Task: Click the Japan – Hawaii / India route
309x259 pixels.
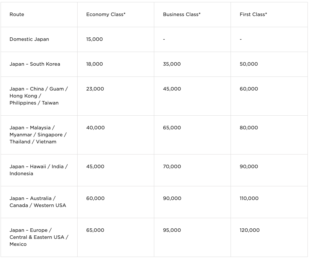Action: point(39,170)
